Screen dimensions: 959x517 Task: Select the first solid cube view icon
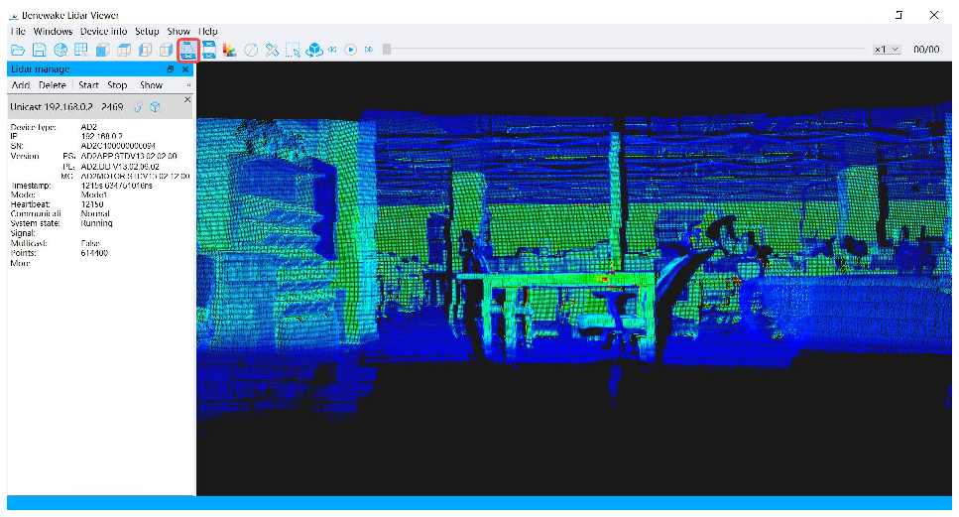click(103, 51)
